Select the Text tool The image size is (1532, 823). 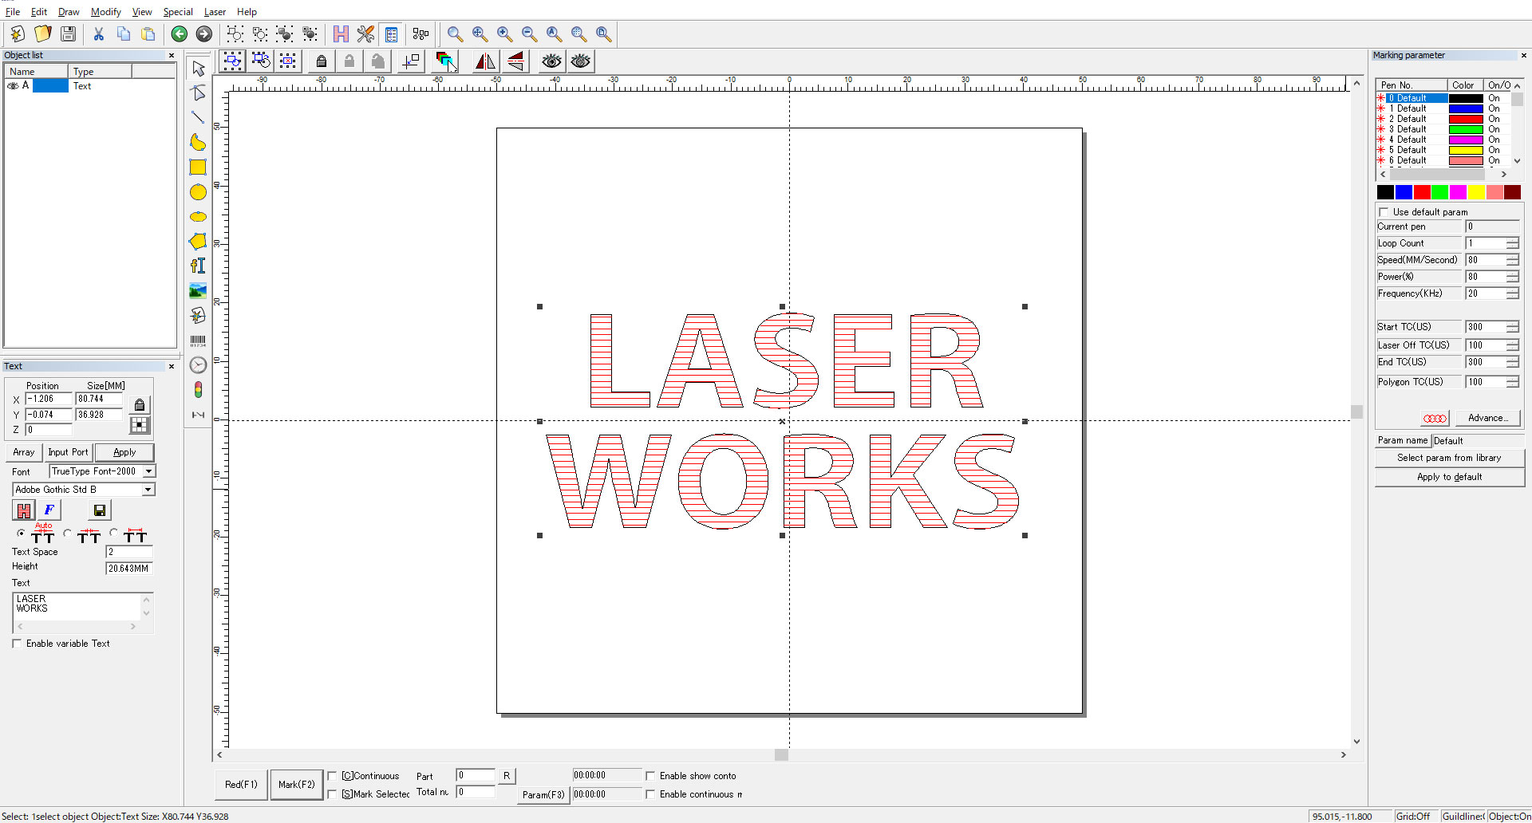click(x=198, y=266)
